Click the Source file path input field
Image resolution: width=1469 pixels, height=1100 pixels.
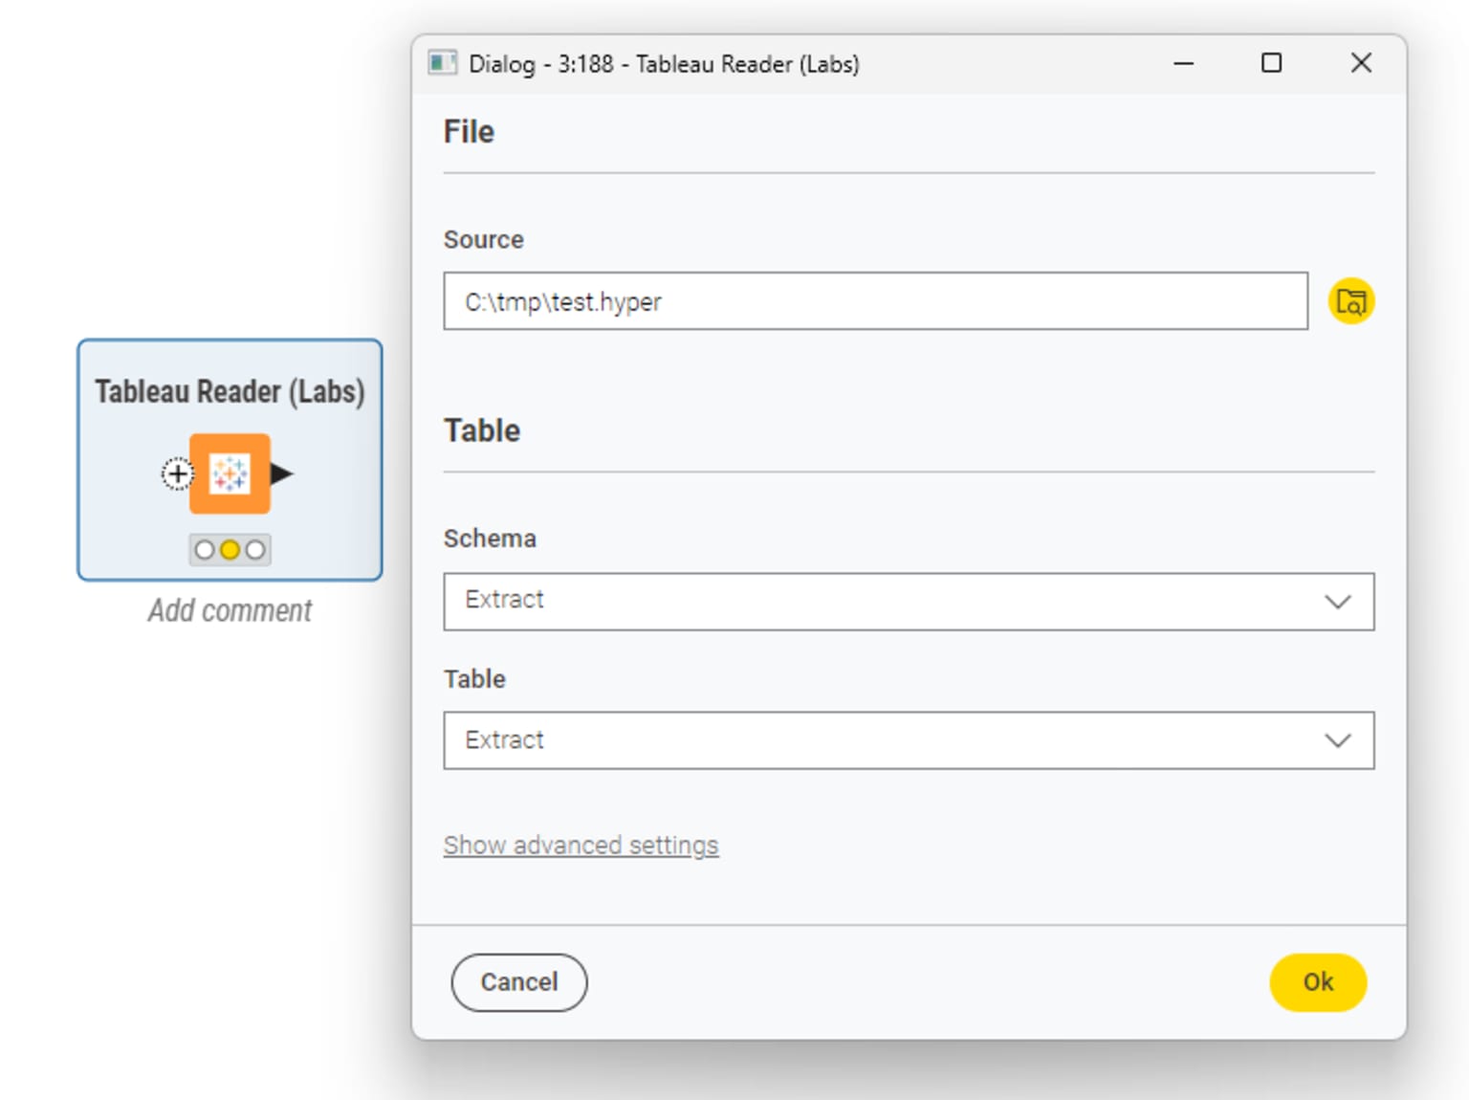(875, 301)
